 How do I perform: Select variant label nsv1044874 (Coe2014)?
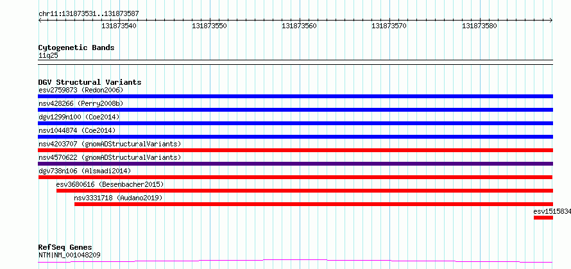(77, 130)
